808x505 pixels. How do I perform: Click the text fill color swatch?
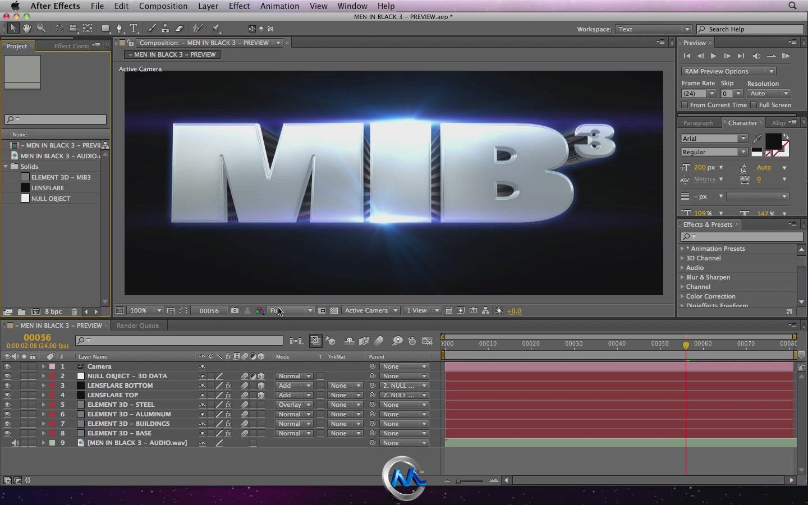click(x=773, y=141)
